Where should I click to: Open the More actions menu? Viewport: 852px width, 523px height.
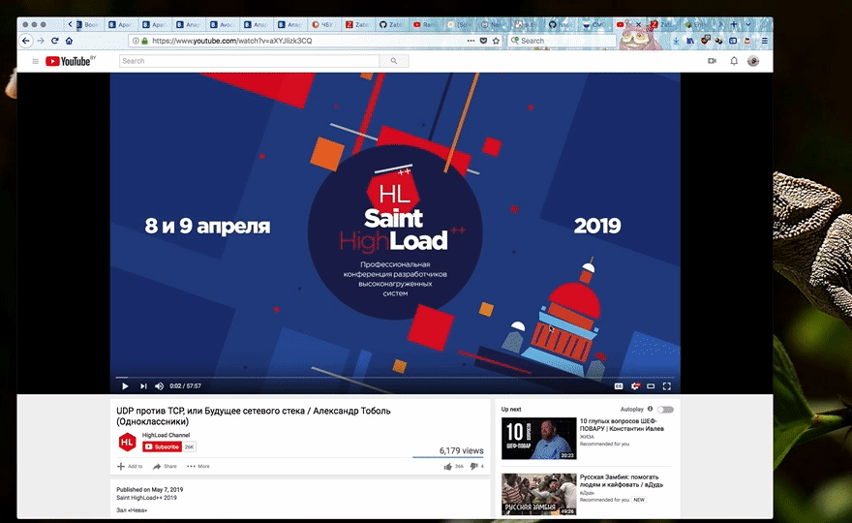point(198,467)
